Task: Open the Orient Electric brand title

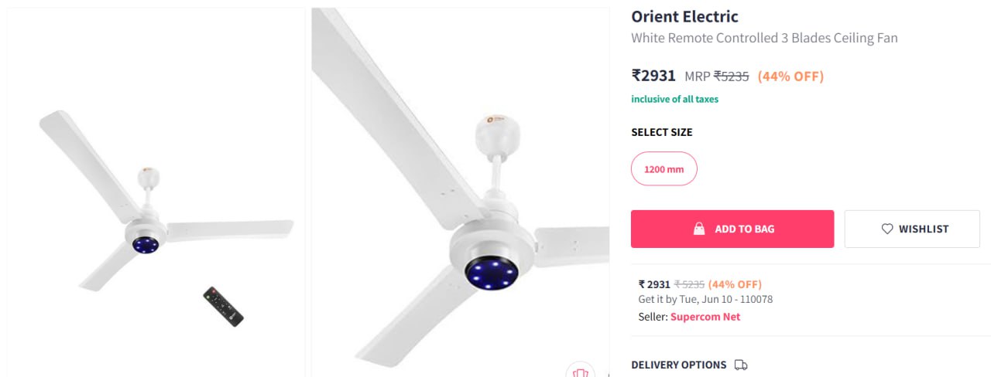Action: point(685,16)
